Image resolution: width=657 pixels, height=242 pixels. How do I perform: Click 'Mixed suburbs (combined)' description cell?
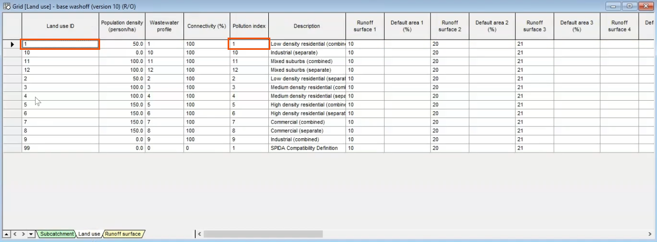point(307,62)
